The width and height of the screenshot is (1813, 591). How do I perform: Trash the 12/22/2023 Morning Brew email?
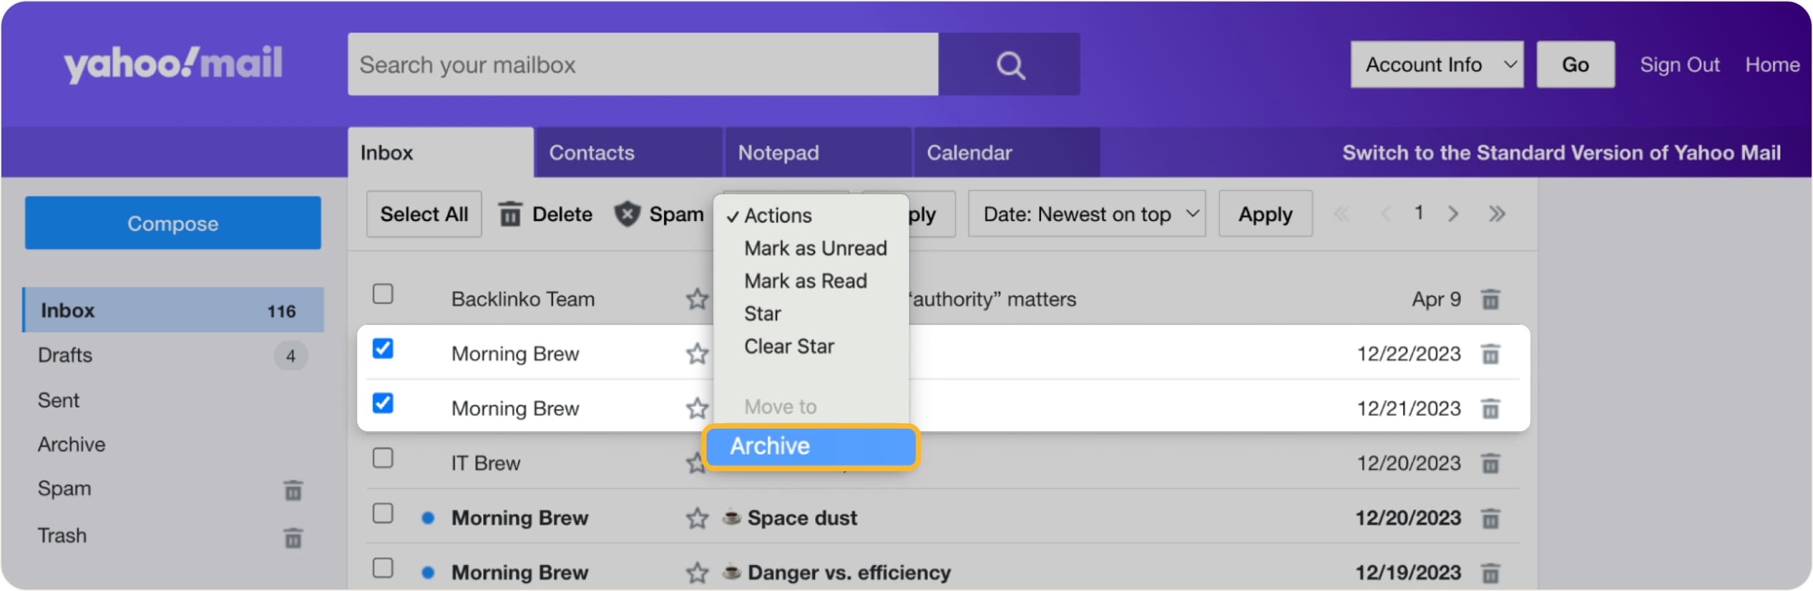tap(1490, 353)
